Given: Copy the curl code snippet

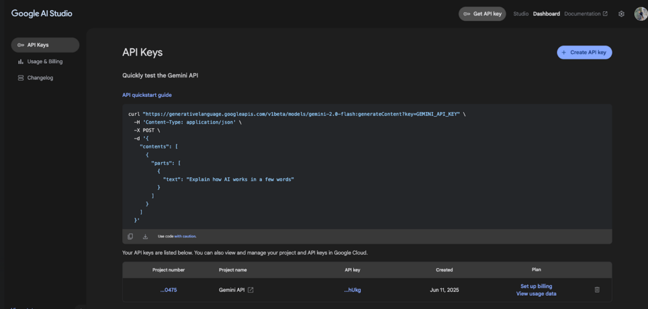Looking at the screenshot, I should point(130,236).
